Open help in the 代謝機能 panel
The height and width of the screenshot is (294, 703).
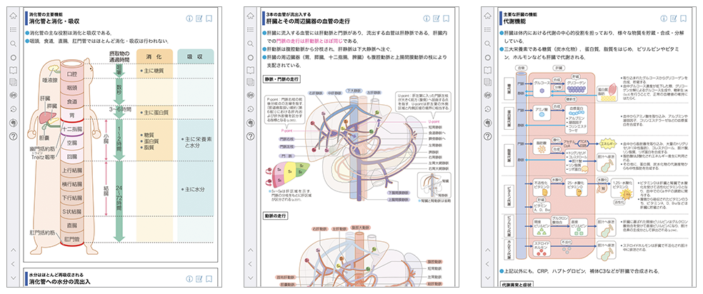point(488,136)
